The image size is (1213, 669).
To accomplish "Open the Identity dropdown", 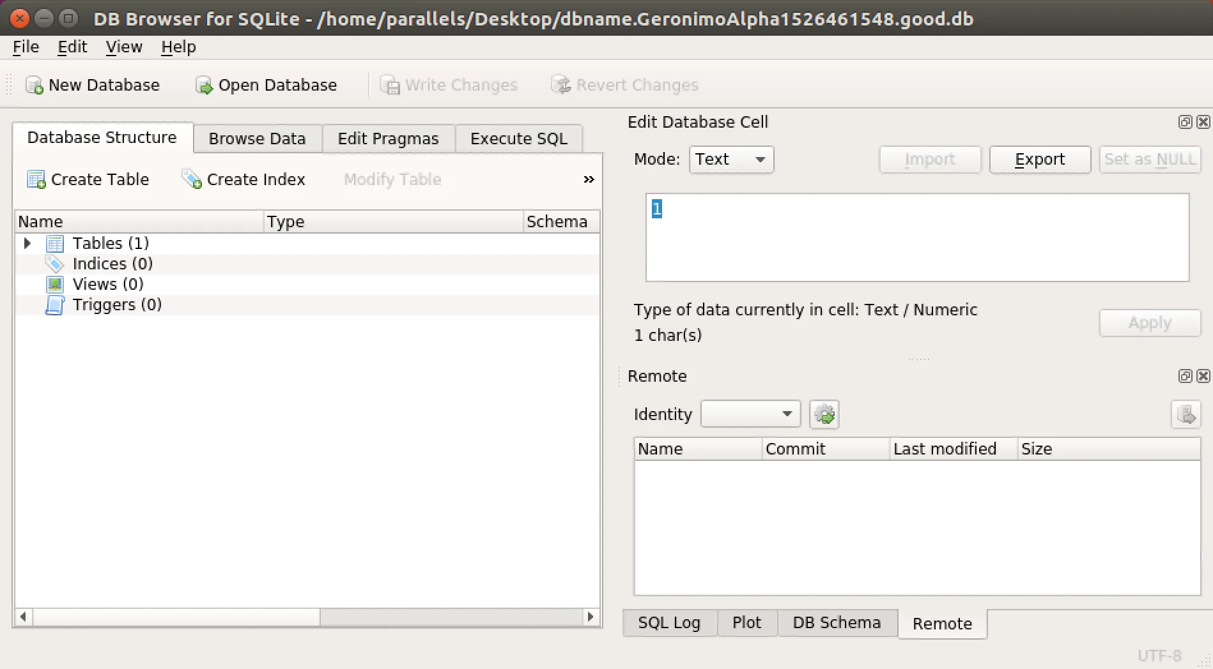I will pyautogui.click(x=750, y=414).
